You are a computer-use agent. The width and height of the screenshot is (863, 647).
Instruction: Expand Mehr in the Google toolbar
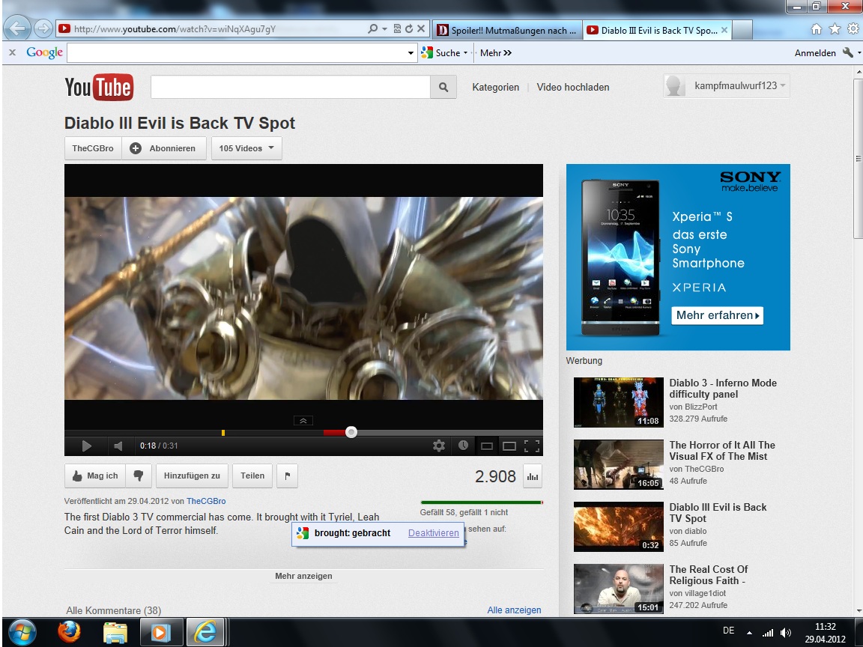[x=495, y=53]
